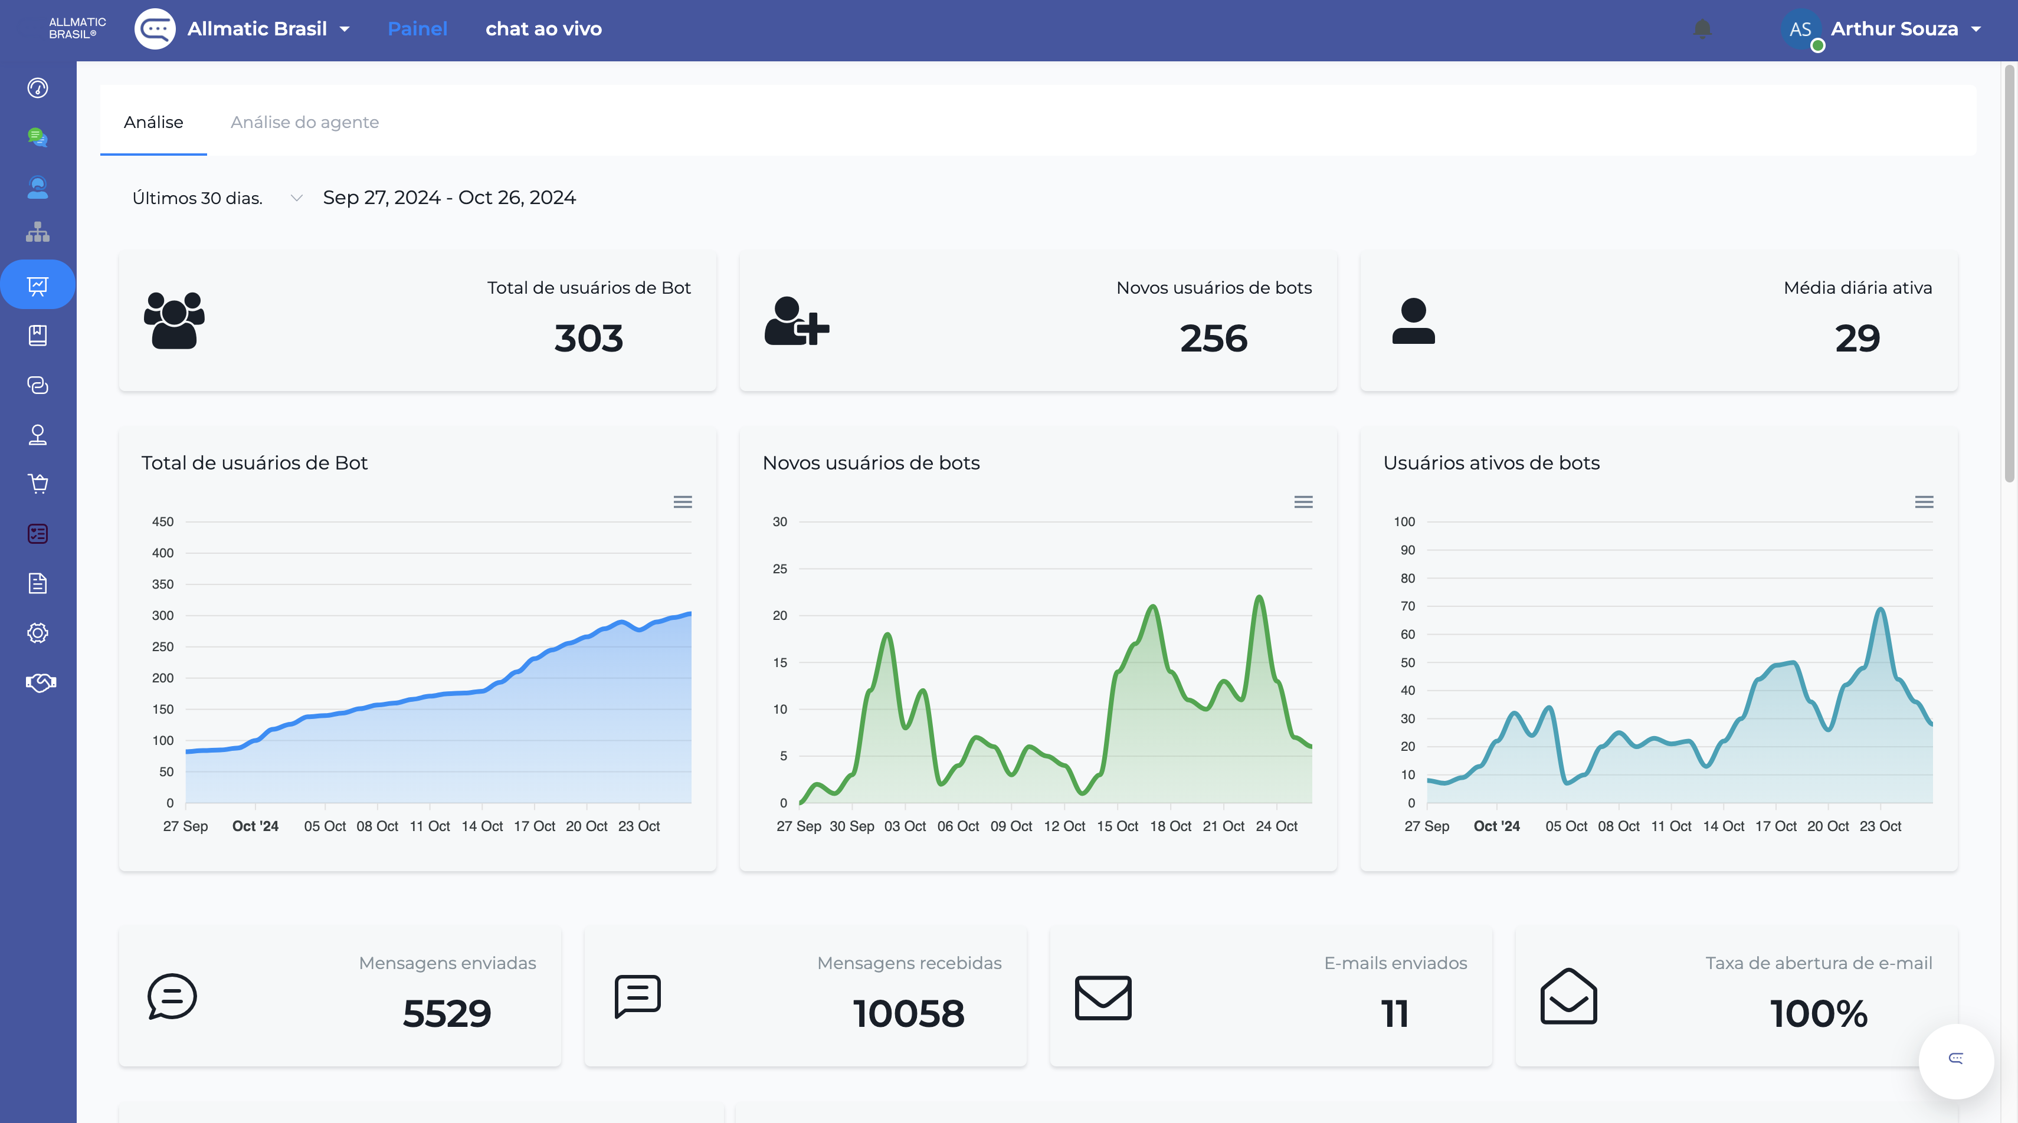Viewport: 2018px width, 1123px height.
Task: Switch to the Análise do agente tab
Action: point(304,122)
